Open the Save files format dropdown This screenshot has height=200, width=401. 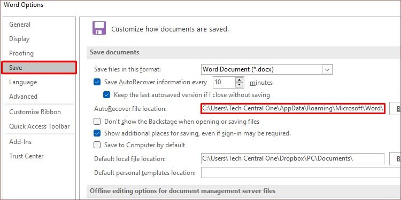267,69
